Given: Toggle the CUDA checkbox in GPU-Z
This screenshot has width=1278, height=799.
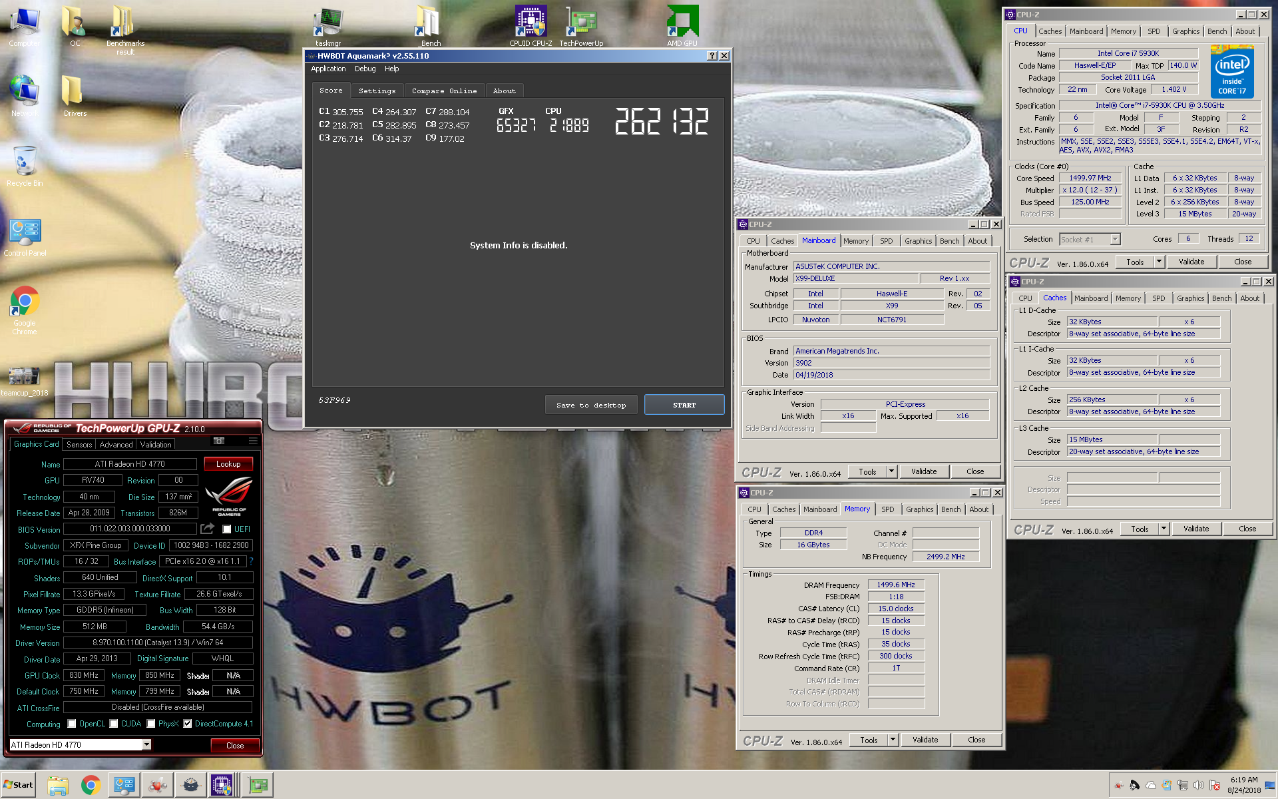Looking at the screenshot, I should pos(114,724).
